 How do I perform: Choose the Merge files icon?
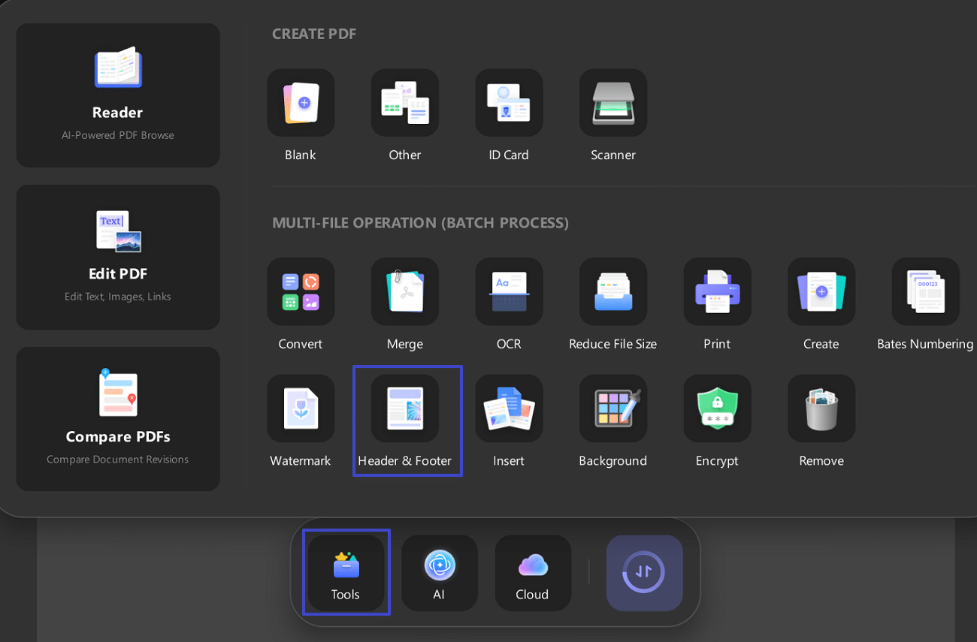point(404,292)
